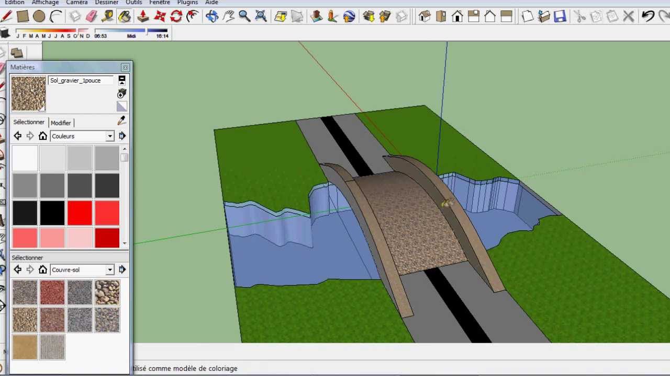Go back in Couleurs library
Screen dimensions: 670x376
coord(17,136)
